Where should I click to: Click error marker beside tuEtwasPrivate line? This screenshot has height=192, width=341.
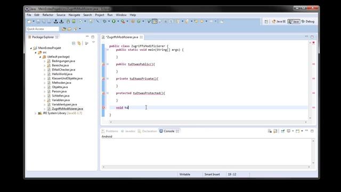(103, 78)
